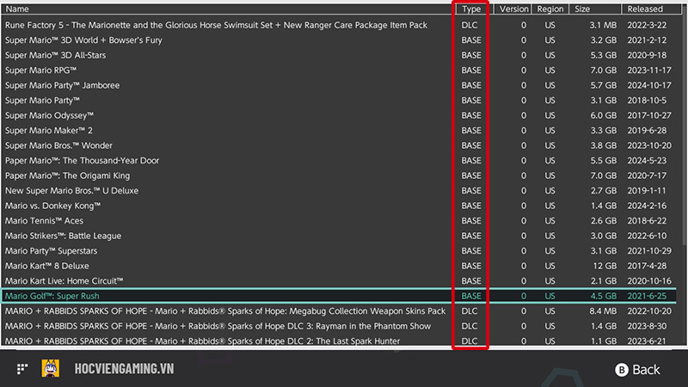This screenshot has width=688, height=387.
Task: Select Super Mario Party released 2018-10-5
Action: pos(339,100)
